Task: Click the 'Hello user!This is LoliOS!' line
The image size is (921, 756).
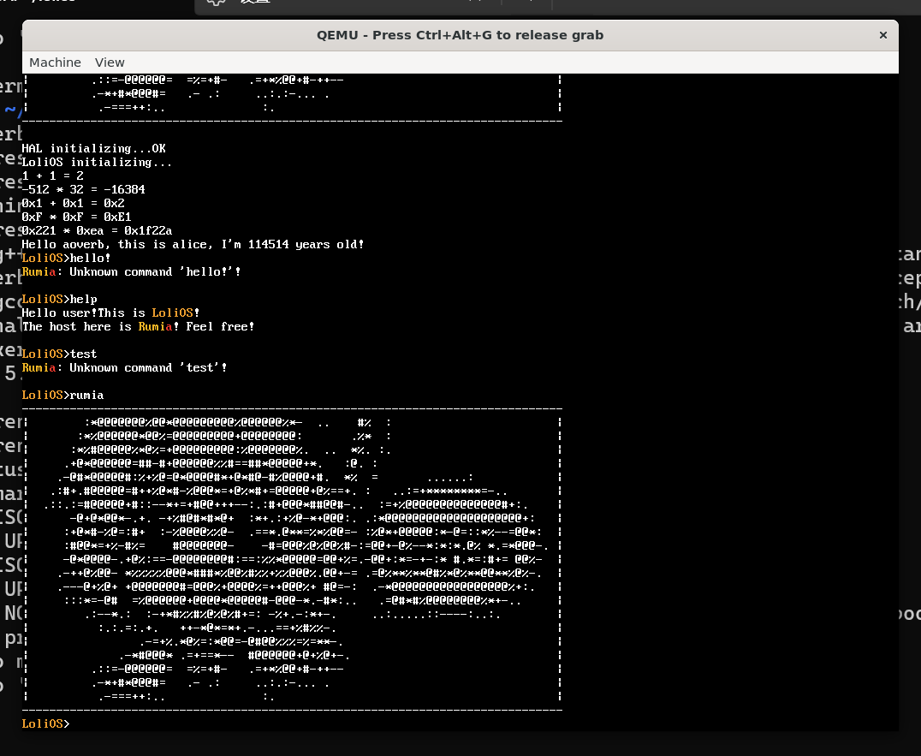Action: (110, 313)
